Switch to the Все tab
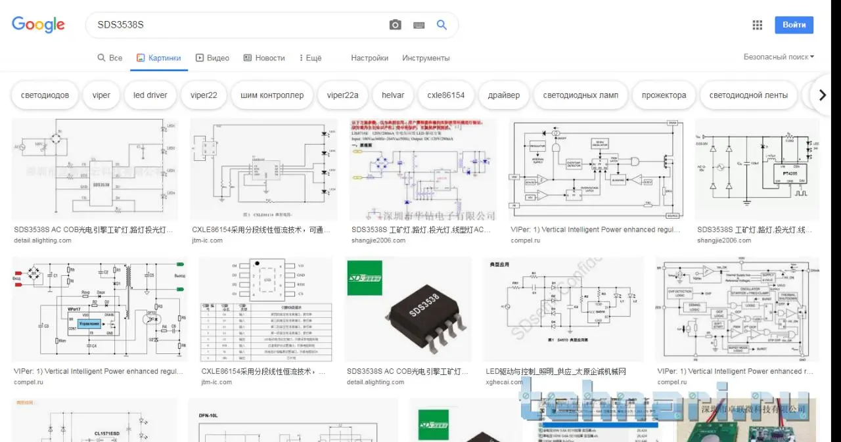841x442 pixels. [110, 58]
